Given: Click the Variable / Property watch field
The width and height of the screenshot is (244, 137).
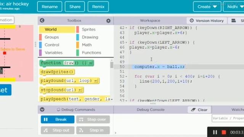Looking at the screenshot, I should pyautogui.click(x=228, y=118).
